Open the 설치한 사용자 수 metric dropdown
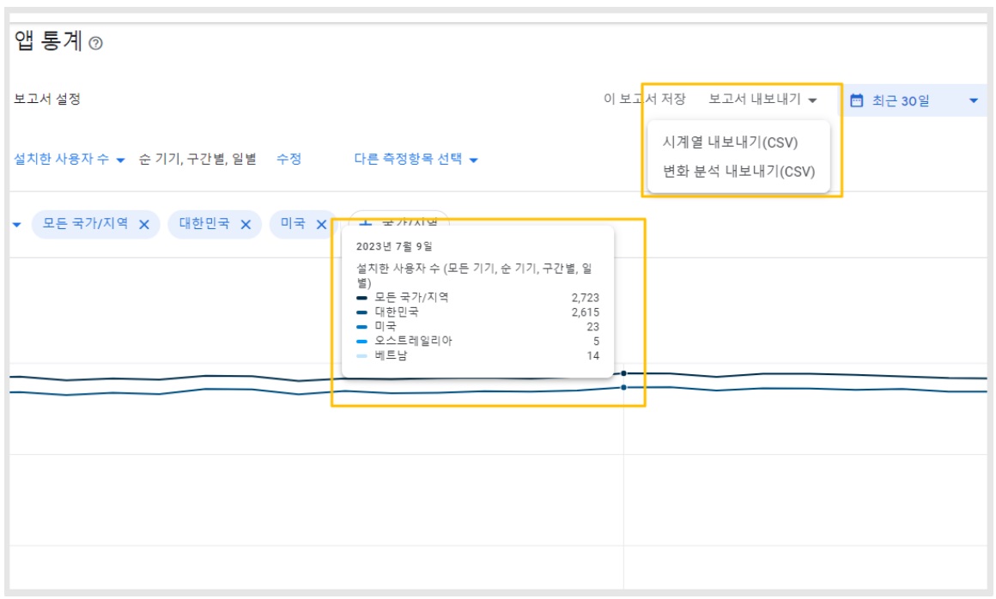Screen dimensions: 996x599 70,160
